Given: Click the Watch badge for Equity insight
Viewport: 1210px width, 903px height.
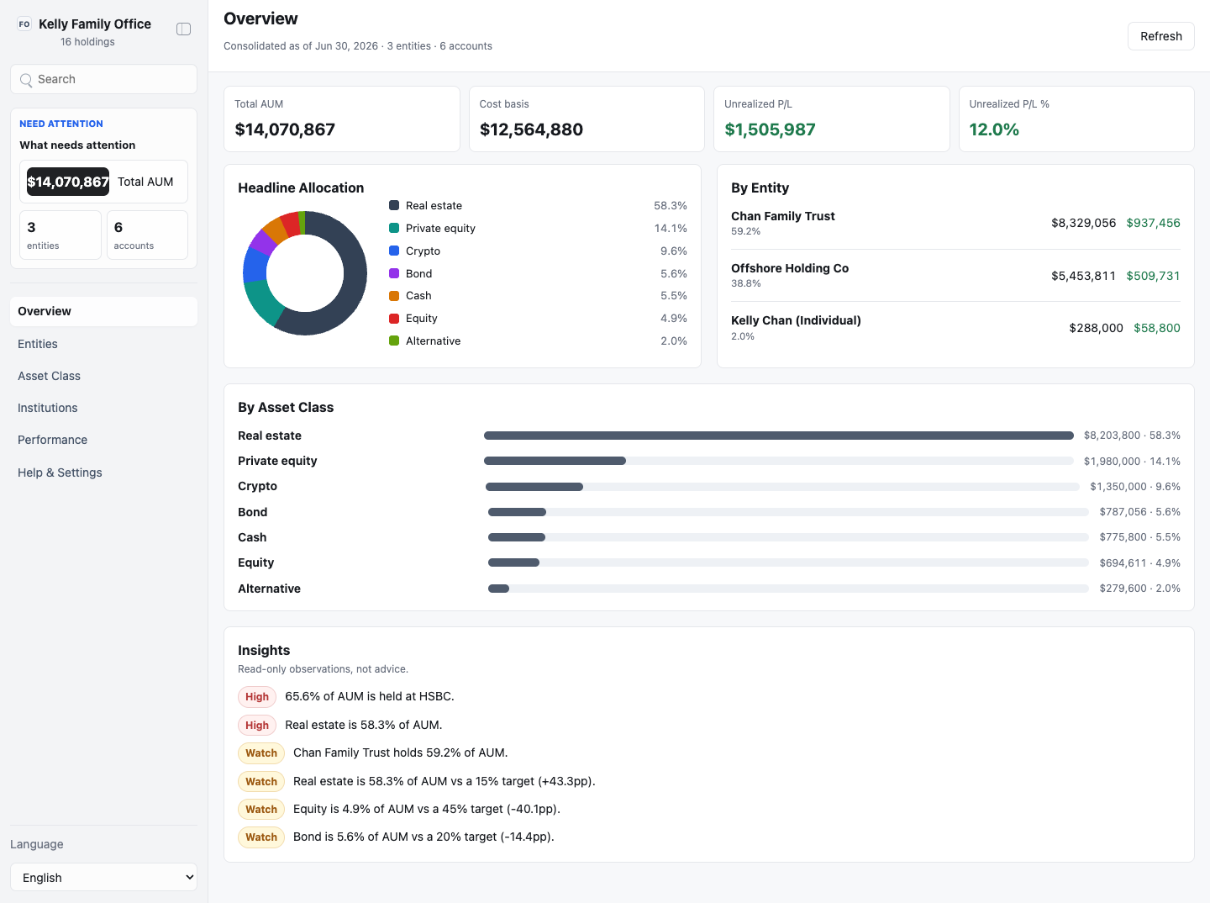Looking at the screenshot, I should (x=261, y=809).
